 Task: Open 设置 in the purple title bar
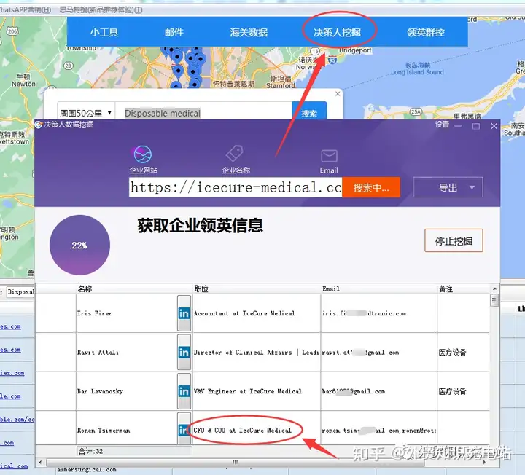click(x=442, y=125)
